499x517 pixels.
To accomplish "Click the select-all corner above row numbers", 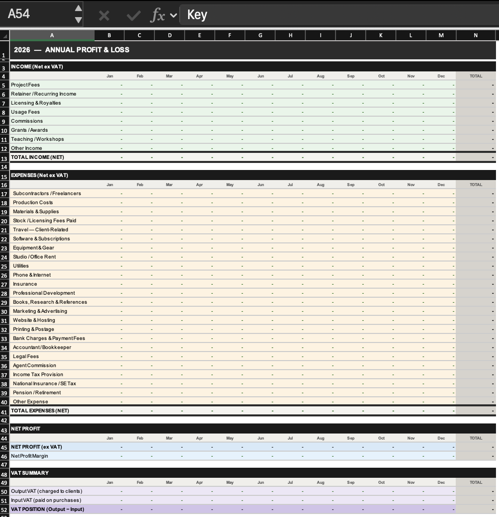I will point(5,35).
